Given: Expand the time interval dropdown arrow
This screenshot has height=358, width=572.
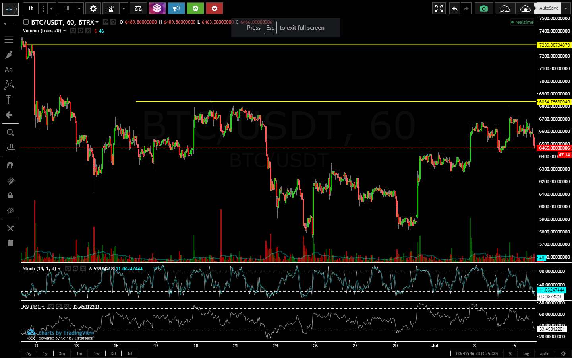Looking at the screenshot, I should point(51,8).
